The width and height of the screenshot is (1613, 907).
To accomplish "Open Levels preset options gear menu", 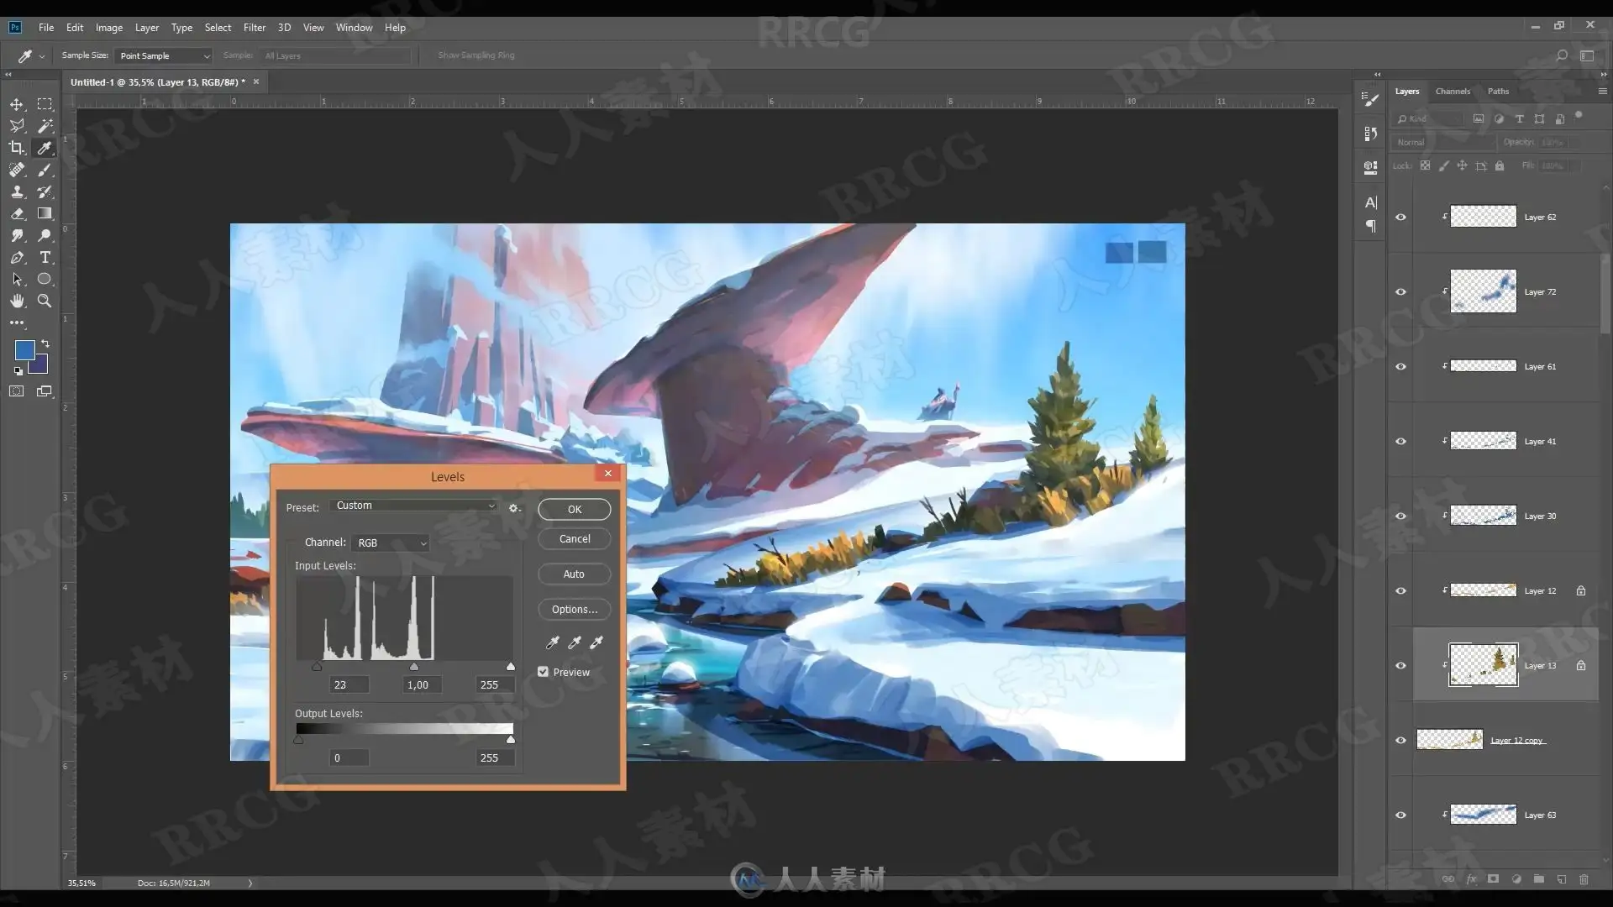I will (514, 508).
